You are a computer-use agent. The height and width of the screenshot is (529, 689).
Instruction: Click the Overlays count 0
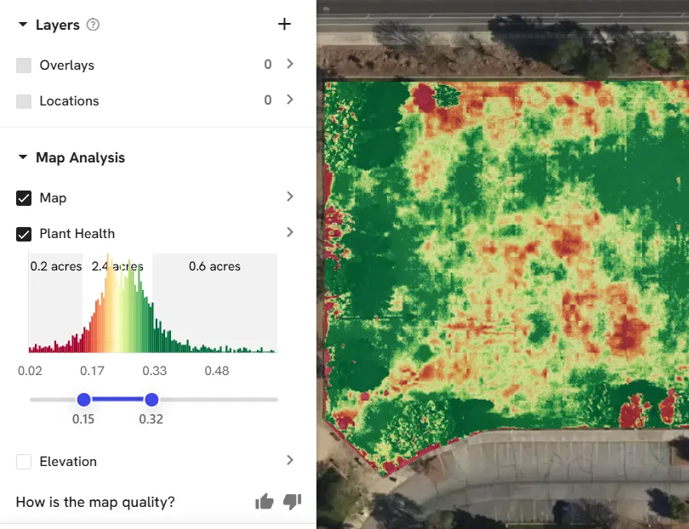point(268,65)
